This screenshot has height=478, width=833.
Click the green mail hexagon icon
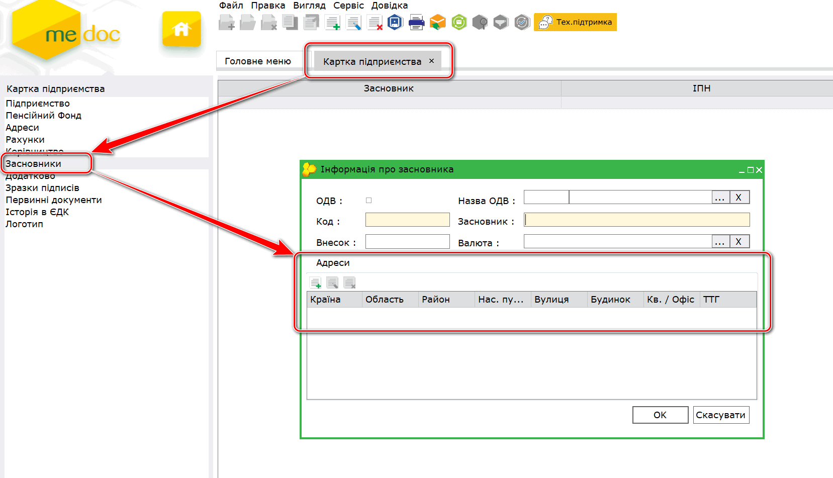click(x=458, y=23)
